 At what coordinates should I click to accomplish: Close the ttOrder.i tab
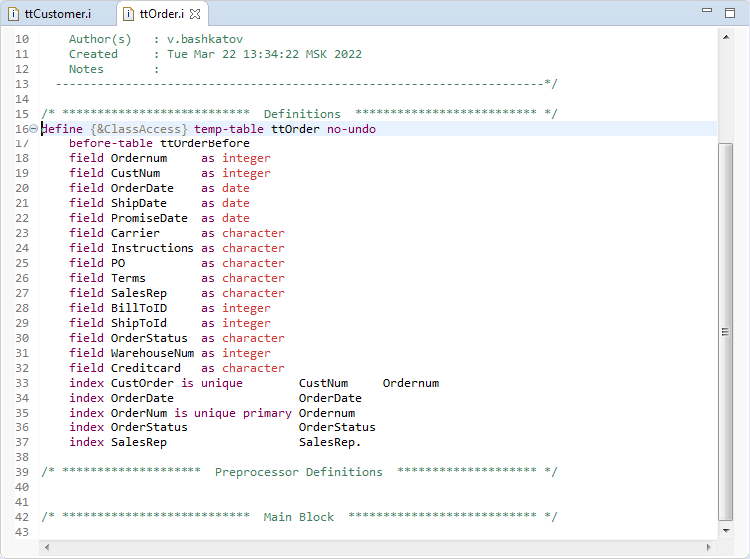point(195,14)
